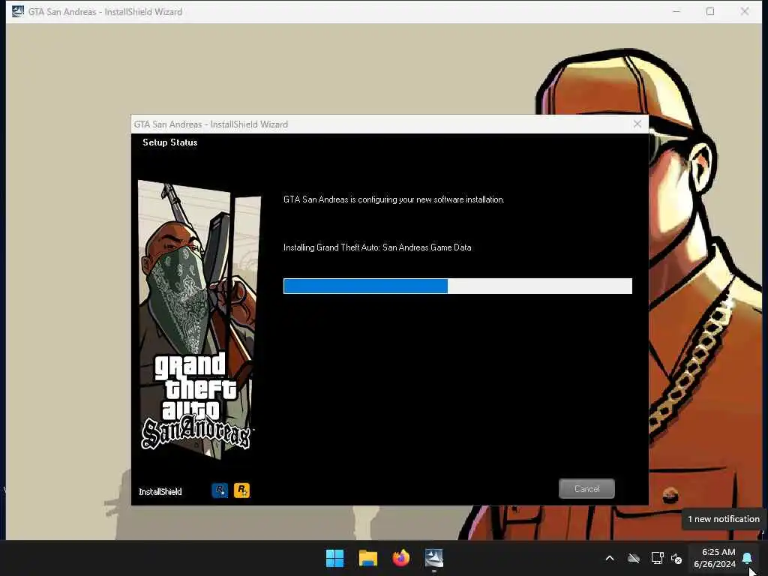Click the InstallShield logo text
This screenshot has height=576, width=768.
[x=160, y=491]
